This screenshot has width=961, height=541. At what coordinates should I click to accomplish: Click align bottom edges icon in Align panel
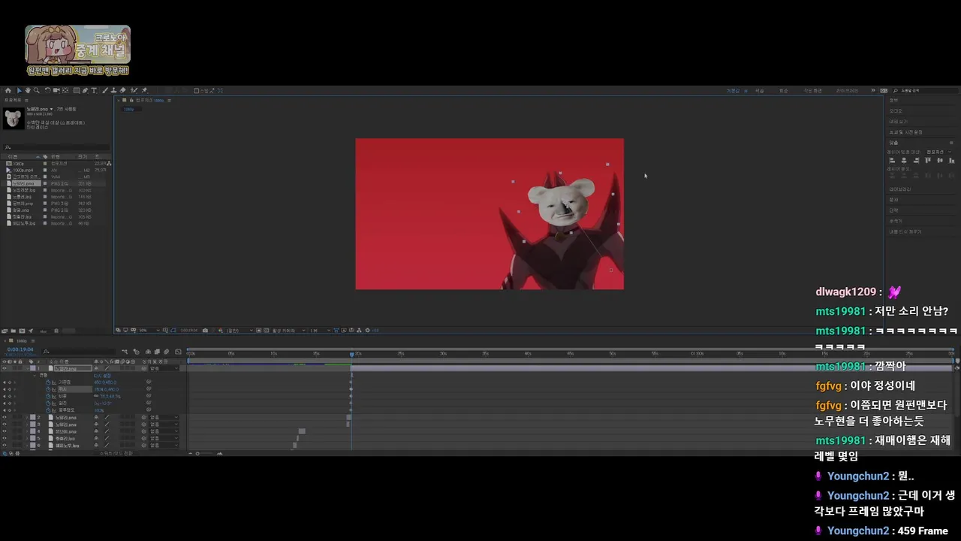(952, 160)
